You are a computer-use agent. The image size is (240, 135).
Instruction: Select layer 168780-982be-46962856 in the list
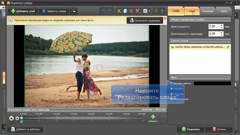(200, 47)
